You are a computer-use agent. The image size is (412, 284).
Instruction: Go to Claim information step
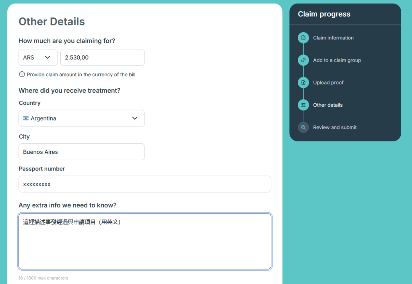[x=333, y=38]
